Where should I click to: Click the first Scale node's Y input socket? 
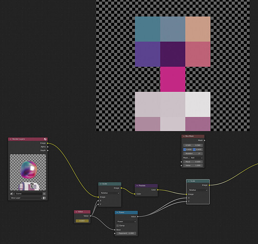(98, 204)
